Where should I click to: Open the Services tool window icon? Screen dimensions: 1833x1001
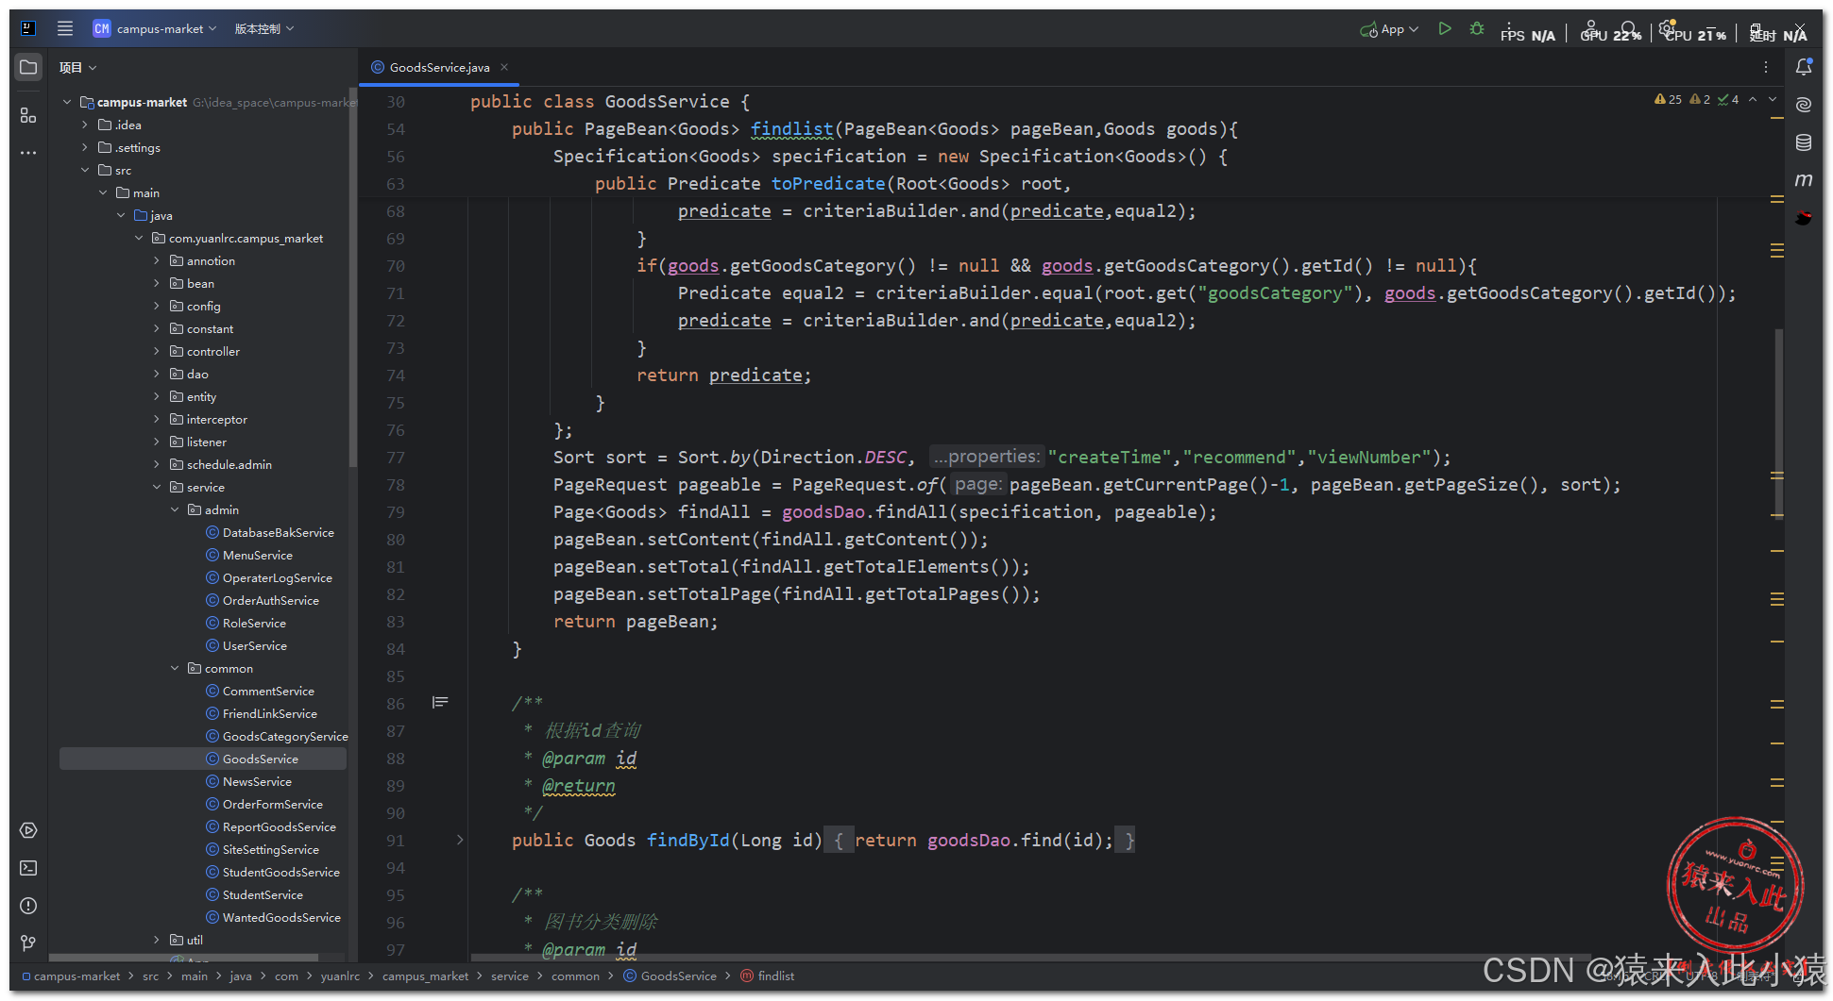click(28, 830)
